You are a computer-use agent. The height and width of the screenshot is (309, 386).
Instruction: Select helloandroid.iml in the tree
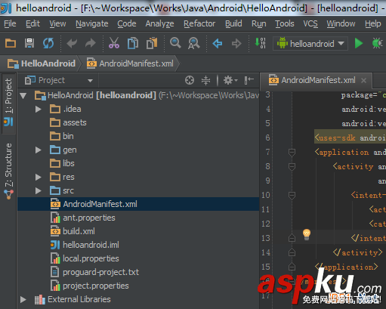click(x=85, y=245)
